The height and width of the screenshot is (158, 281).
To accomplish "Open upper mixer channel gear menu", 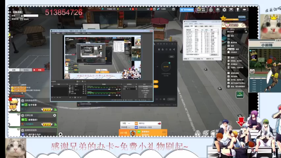I will coord(120,89).
